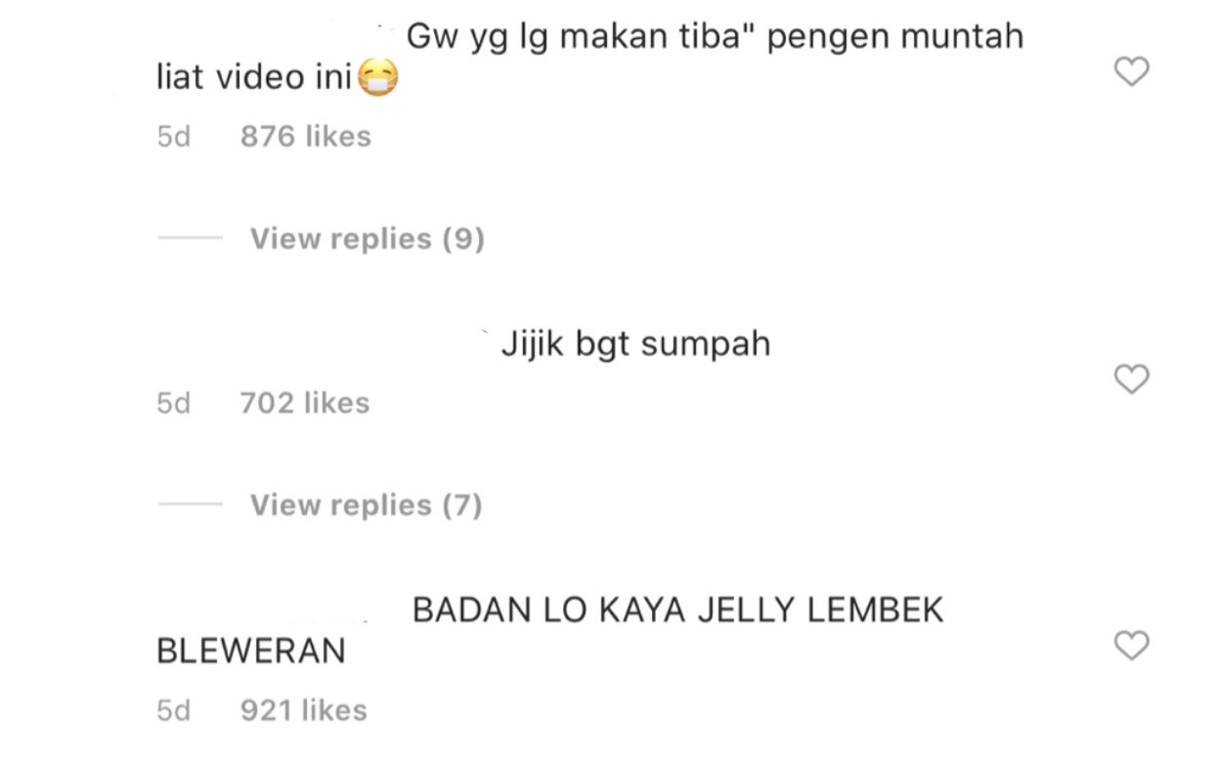Click the dash line before View replies (7)

point(190,505)
